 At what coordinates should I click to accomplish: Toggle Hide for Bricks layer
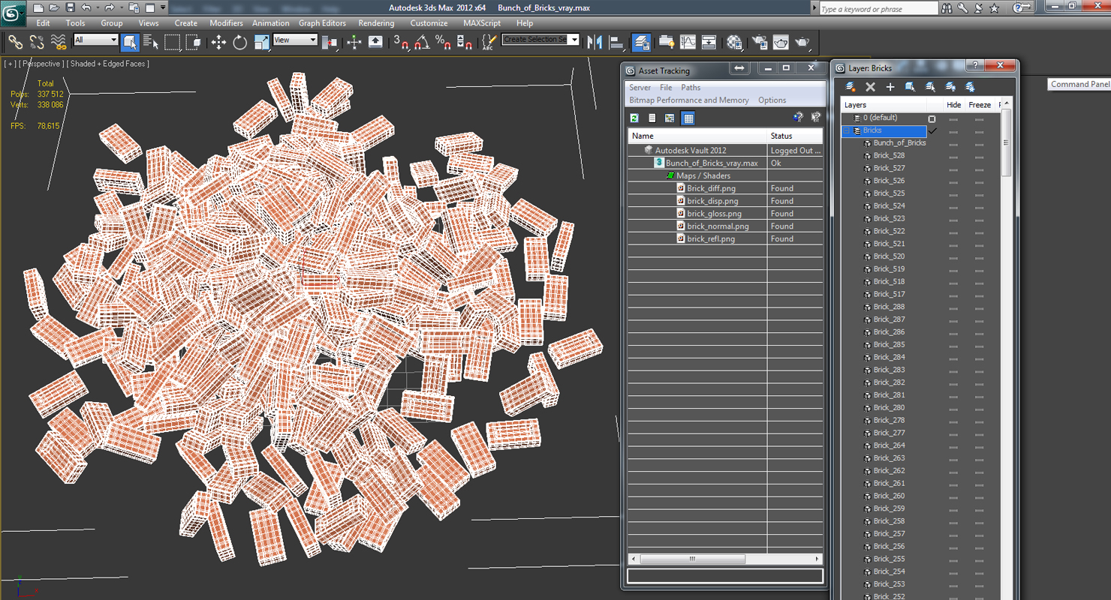953,130
